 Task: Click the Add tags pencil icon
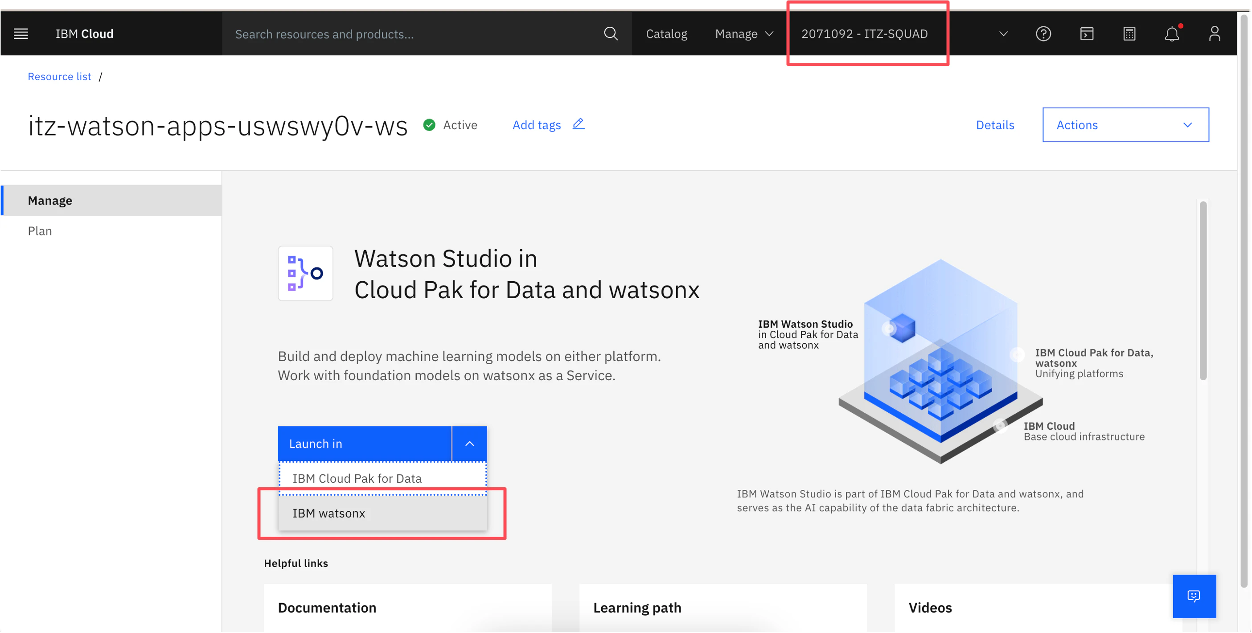pyautogui.click(x=578, y=124)
